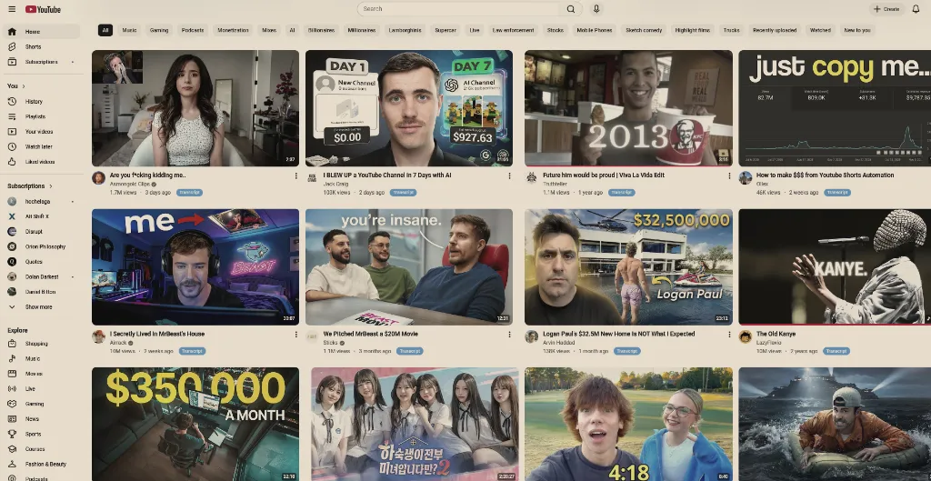Expand the Subscriptions section heading
The image size is (931, 481).
[x=30, y=185]
